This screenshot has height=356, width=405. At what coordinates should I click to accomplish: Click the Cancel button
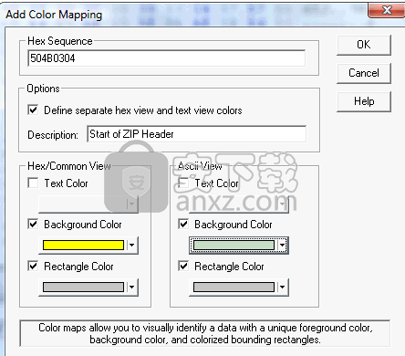(x=364, y=73)
